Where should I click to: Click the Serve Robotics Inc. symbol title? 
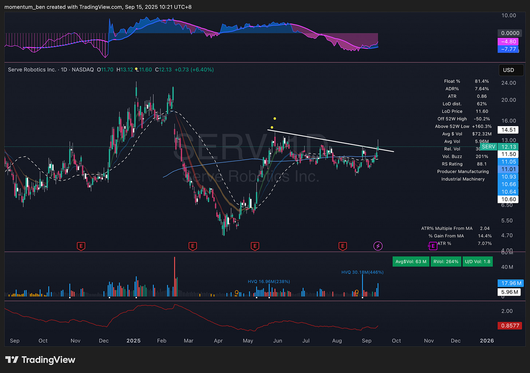tap(32, 69)
